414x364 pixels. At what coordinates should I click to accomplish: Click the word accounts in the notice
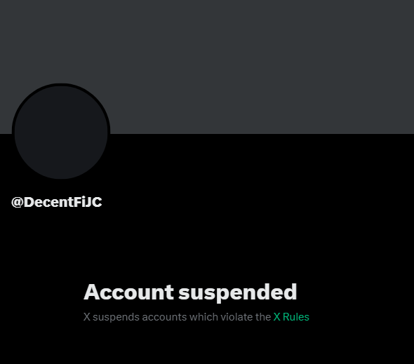point(164,317)
